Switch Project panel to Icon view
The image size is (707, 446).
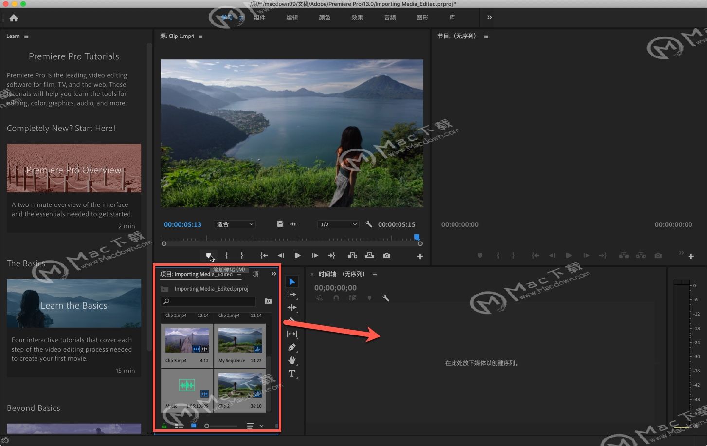coord(194,426)
